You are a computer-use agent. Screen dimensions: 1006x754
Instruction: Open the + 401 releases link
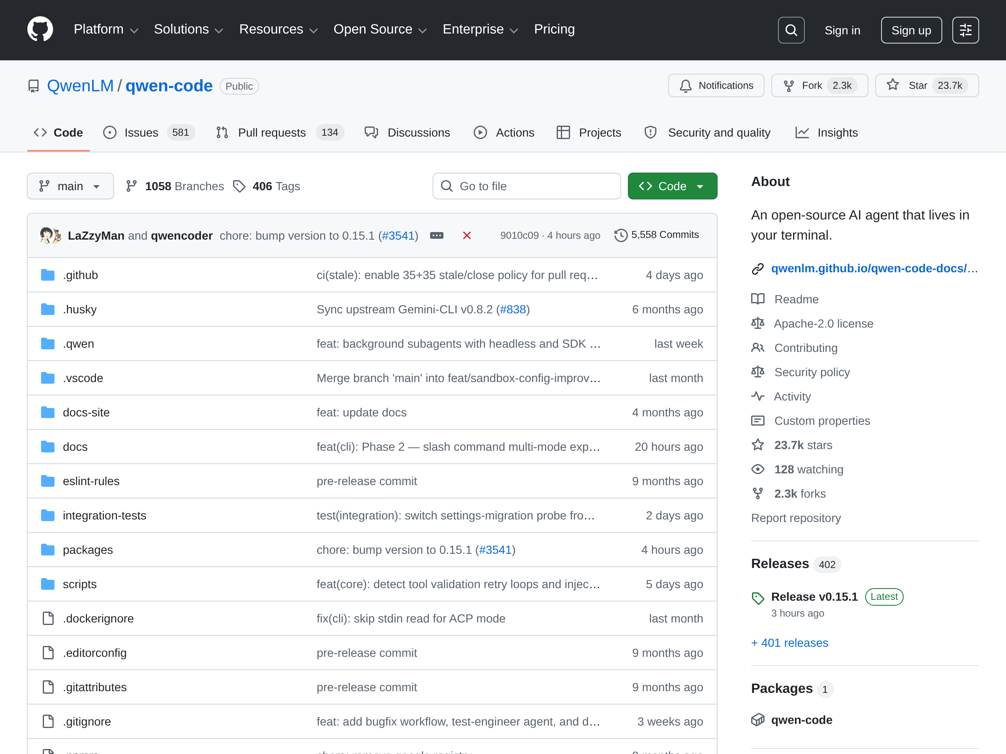point(790,643)
